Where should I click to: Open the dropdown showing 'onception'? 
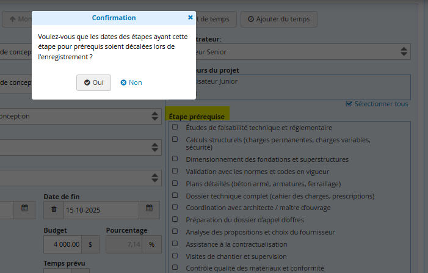tap(81, 116)
